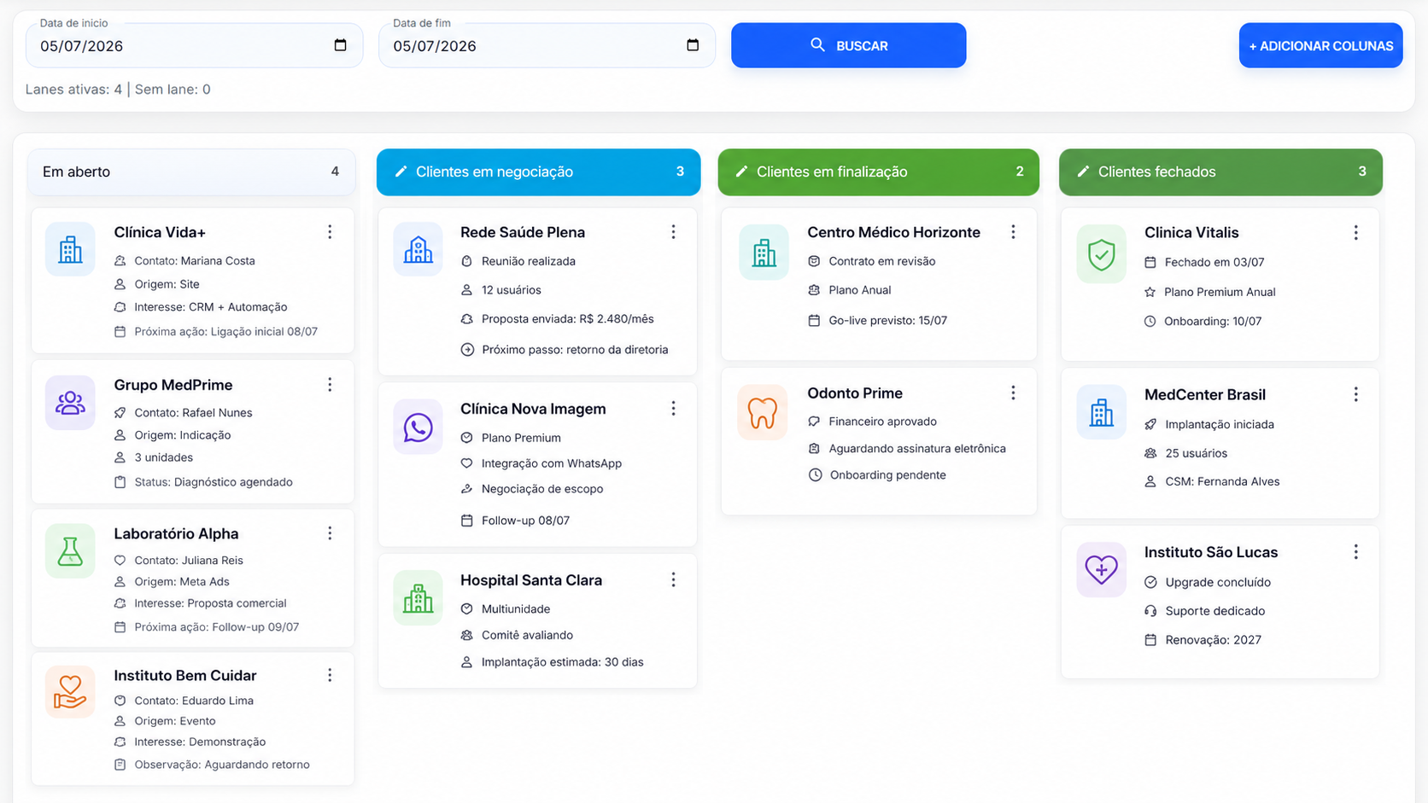Open options menu for Instituto São Lucas
Screen dimensions: 1428x803
1355,552
